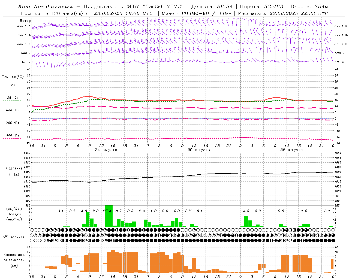Click the 2.8 precipitation value
Screen dimensions: 349x279
[95, 211]
